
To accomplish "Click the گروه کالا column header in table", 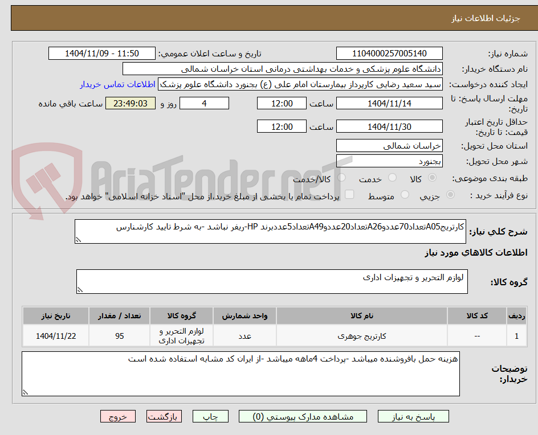I will [x=181, y=315].
